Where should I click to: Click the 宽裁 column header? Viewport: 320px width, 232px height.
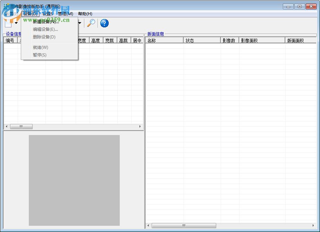(x=110, y=41)
